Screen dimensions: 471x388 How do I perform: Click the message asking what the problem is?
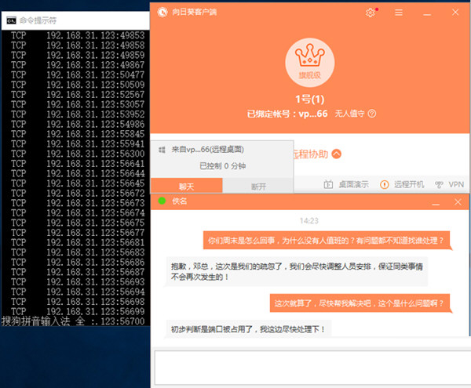point(360,303)
